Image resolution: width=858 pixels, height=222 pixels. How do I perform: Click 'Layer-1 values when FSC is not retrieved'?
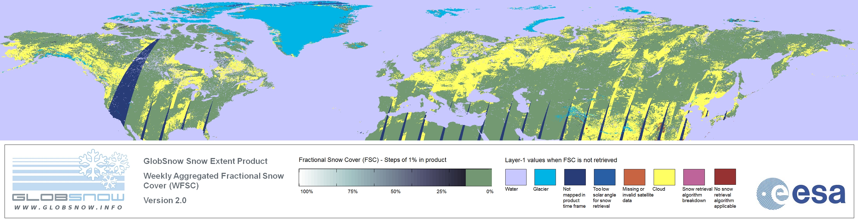point(561,160)
